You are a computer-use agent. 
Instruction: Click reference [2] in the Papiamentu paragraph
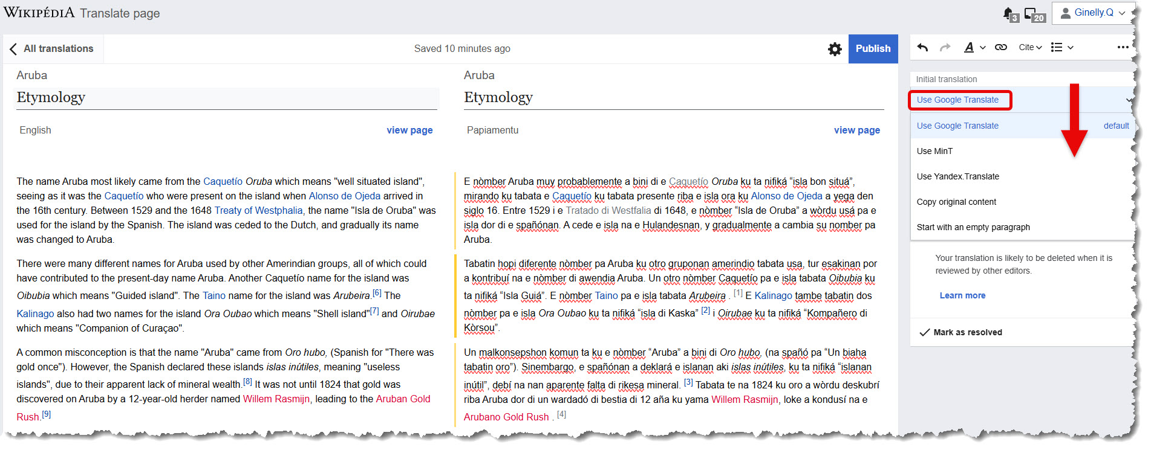[705, 311]
